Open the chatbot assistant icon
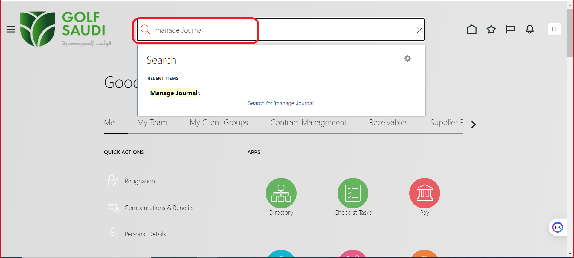The height and width of the screenshot is (258, 574). 558,228
